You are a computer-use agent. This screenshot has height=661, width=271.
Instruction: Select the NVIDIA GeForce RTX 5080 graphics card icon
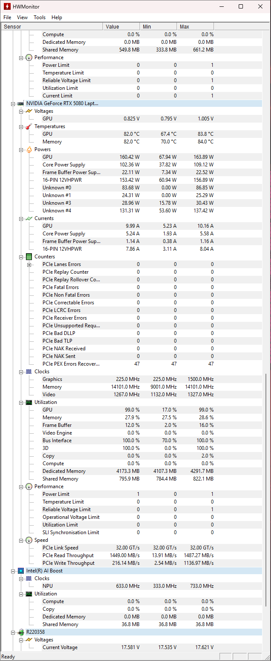(20, 103)
